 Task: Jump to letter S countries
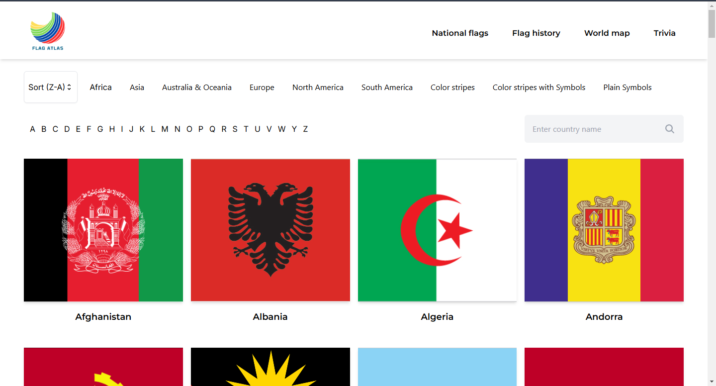pyautogui.click(x=235, y=129)
